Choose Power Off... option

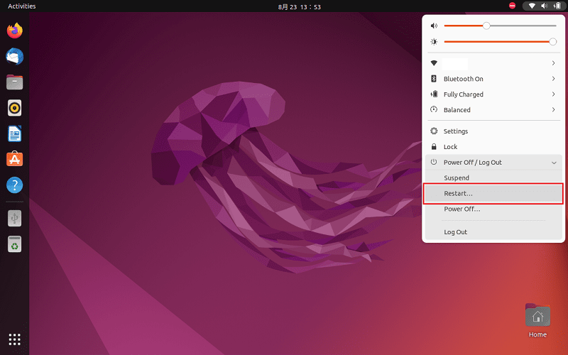[493, 209]
